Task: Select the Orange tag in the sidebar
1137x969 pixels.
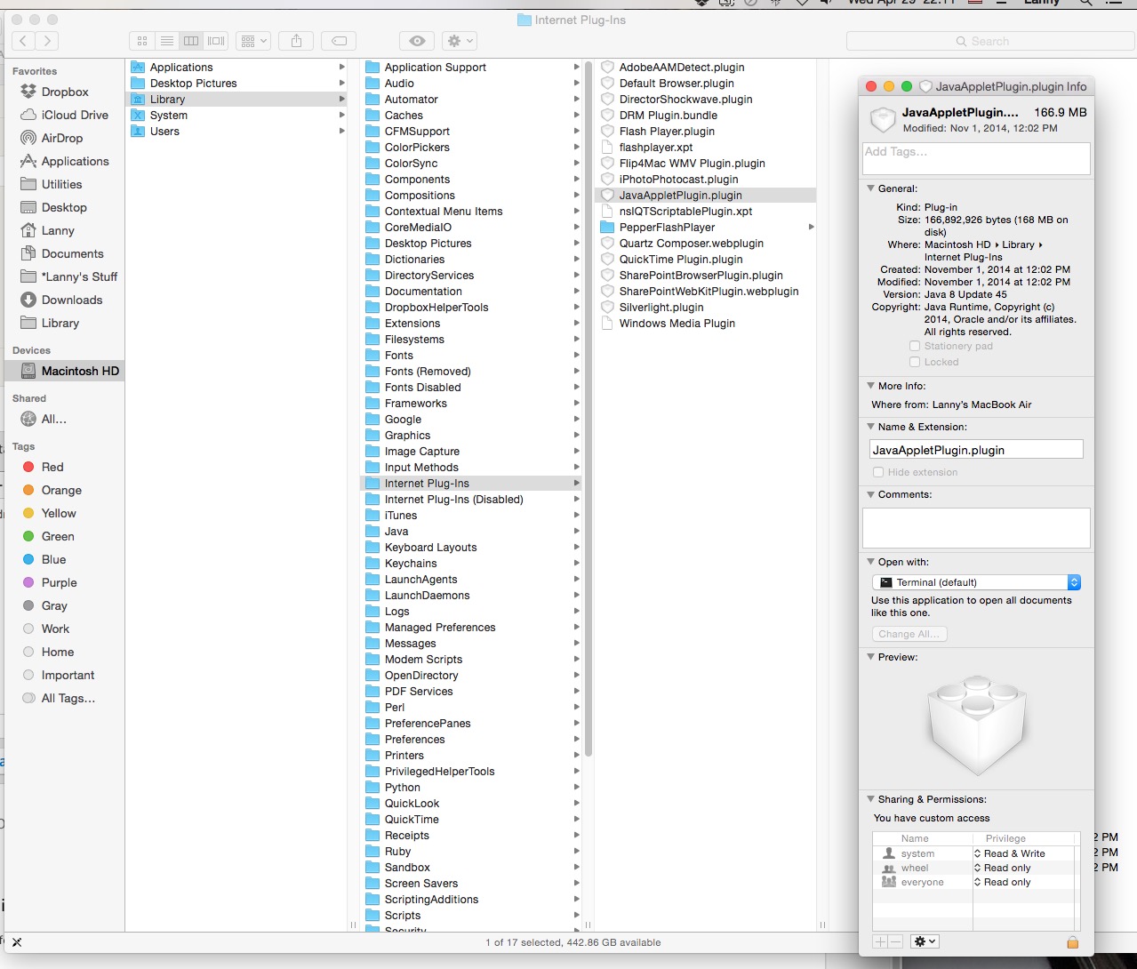Action: coord(61,490)
